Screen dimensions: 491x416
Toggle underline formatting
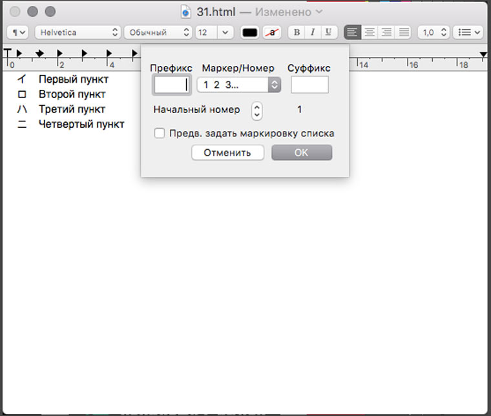(328, 32)
